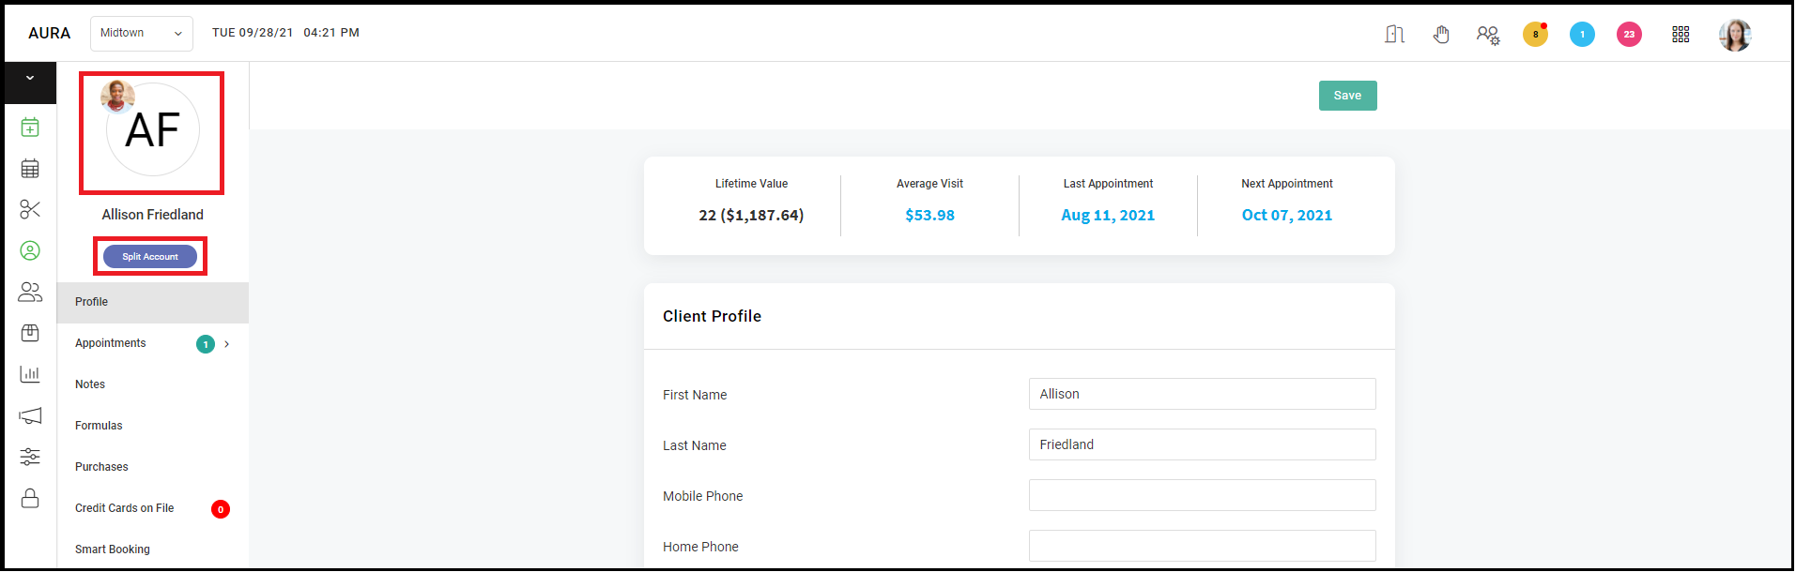Click the Credit Cards red 0 badge
Viewport: 1796px width, 572px height.
221,509
